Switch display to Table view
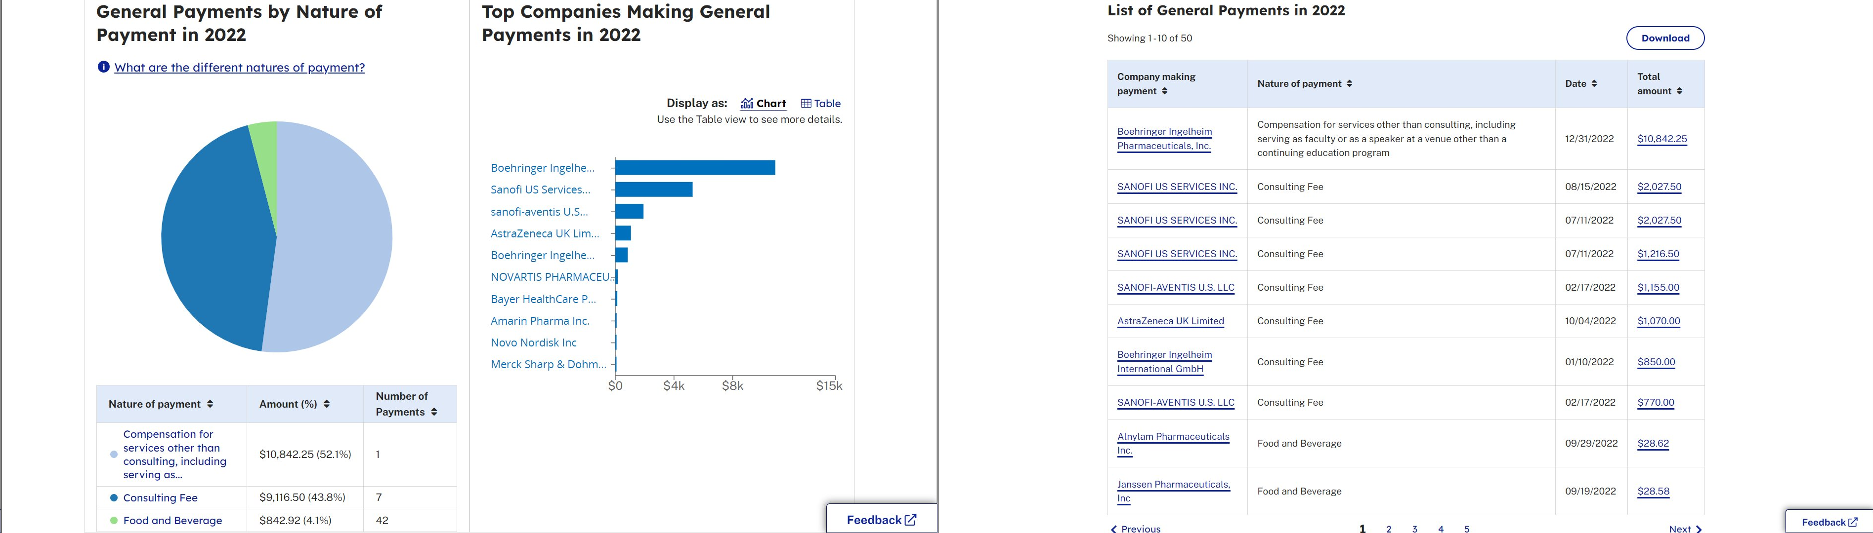The height and width of the screenshot is (533, 1873). coord(820,103)
